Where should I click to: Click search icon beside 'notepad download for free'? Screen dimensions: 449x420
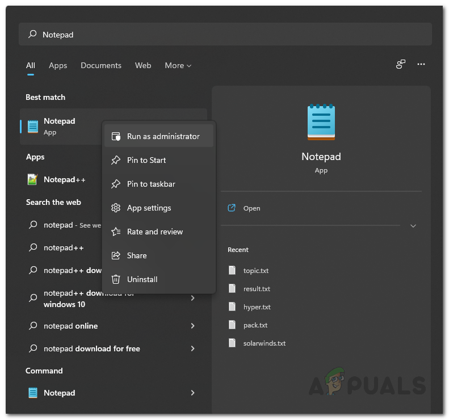click(x=33, y=348)
